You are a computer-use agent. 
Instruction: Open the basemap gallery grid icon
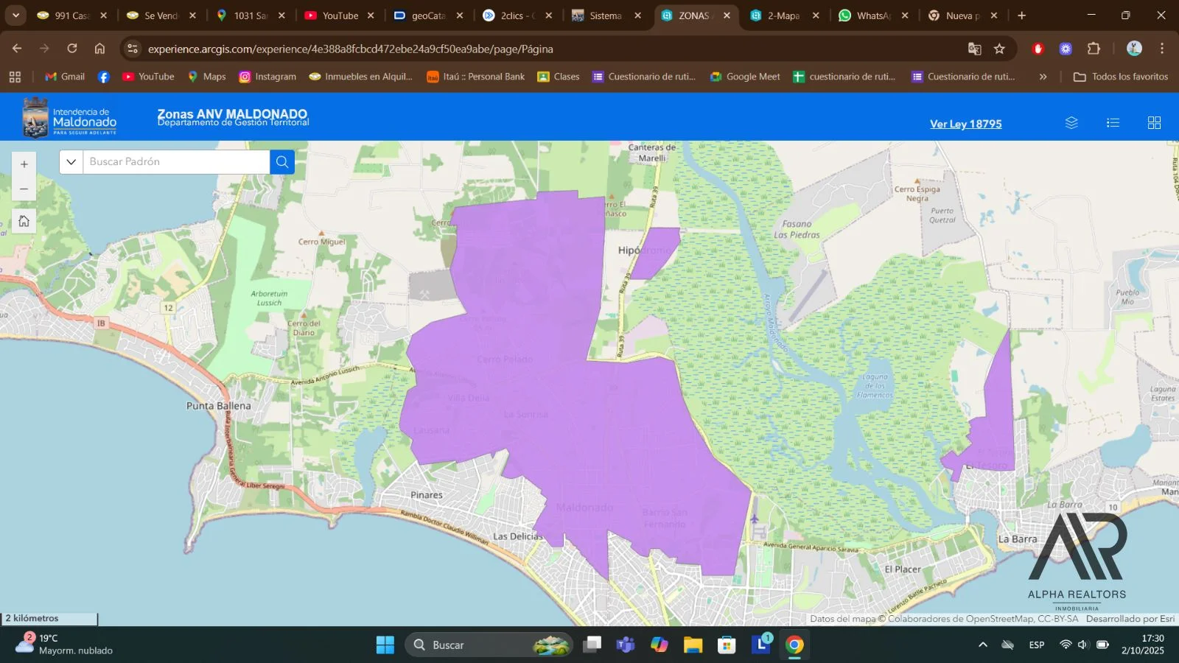pos(1154,123)
